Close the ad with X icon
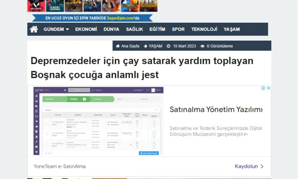The height and width of the screenshot is (179, 298). (x=269, y=88)
